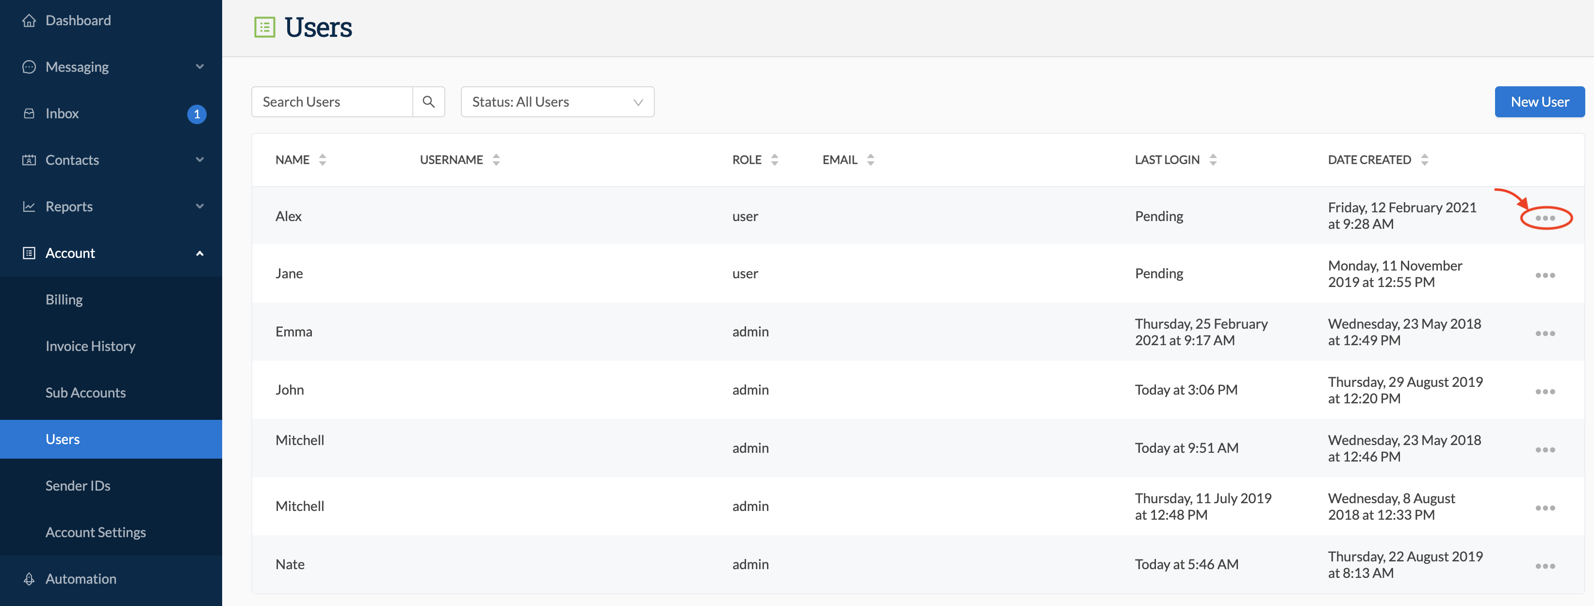Click the search magnifier button
The image size is (1594, 606).
(x=428, y=101)
